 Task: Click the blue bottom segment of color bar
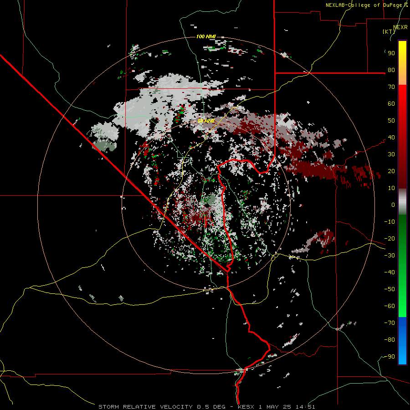click(x=402, y=341)
